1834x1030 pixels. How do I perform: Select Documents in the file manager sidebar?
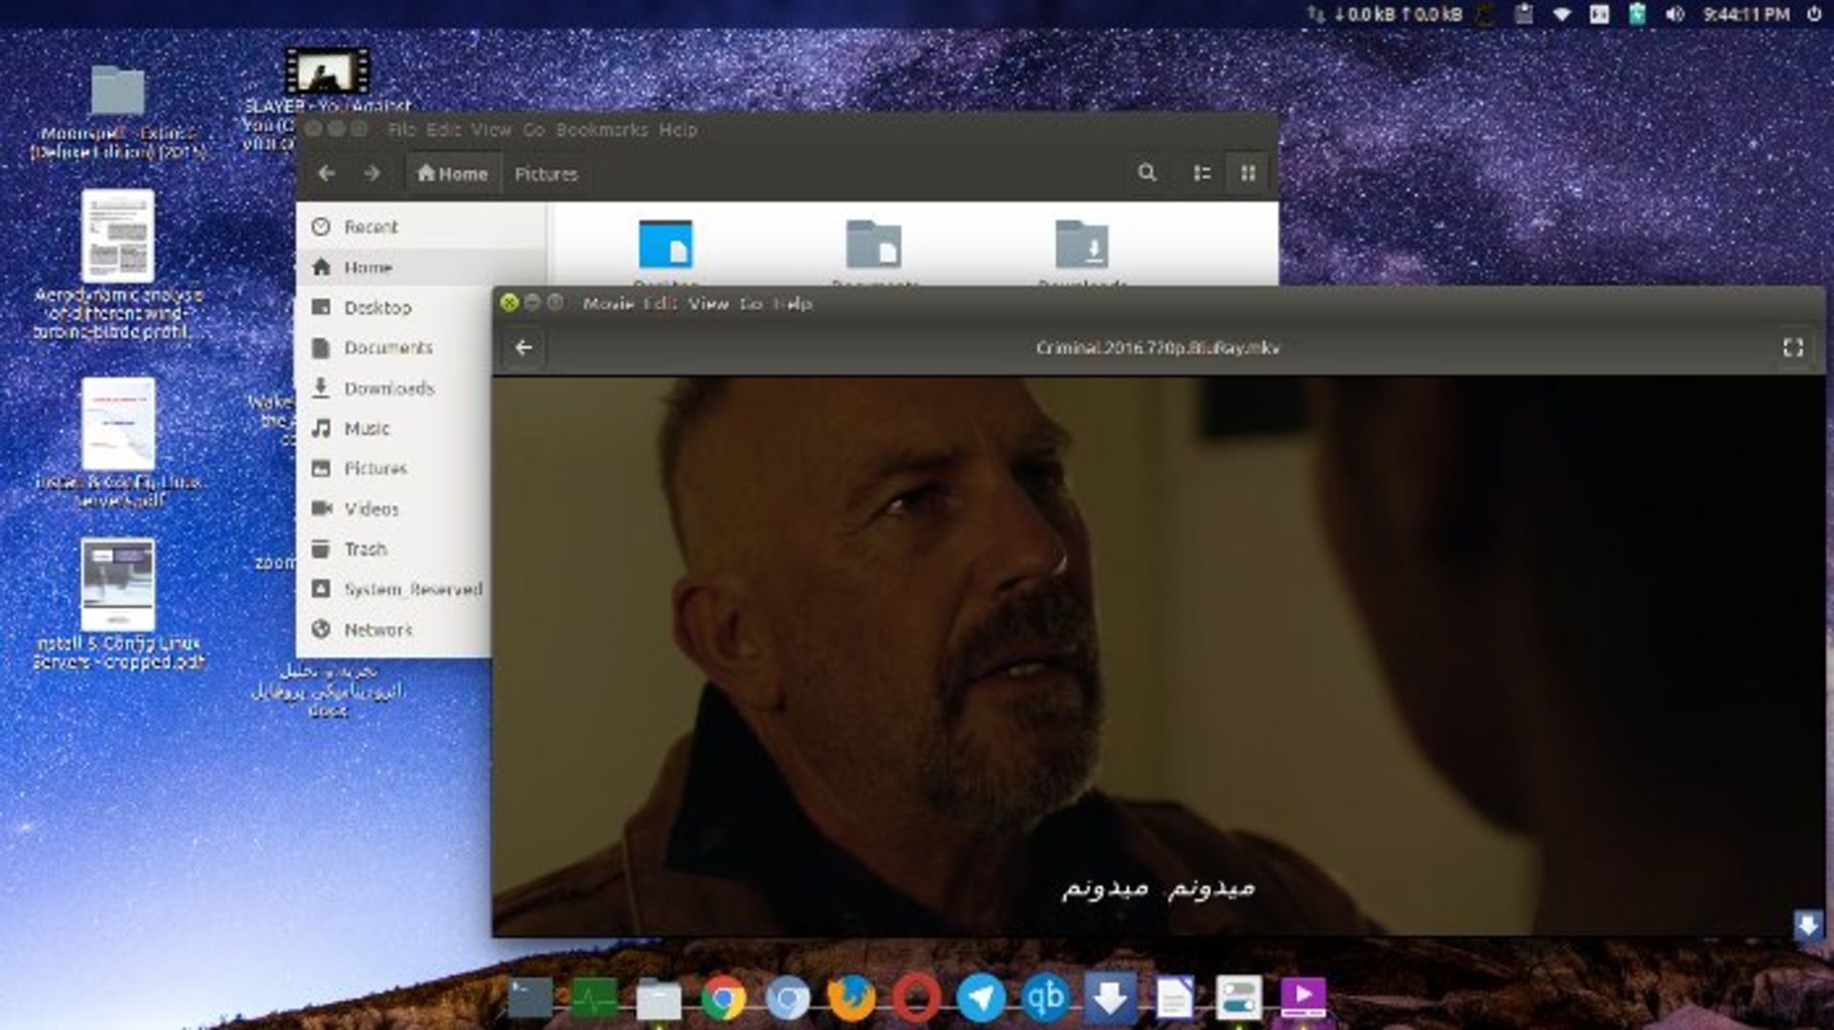[x=395, y=348]
